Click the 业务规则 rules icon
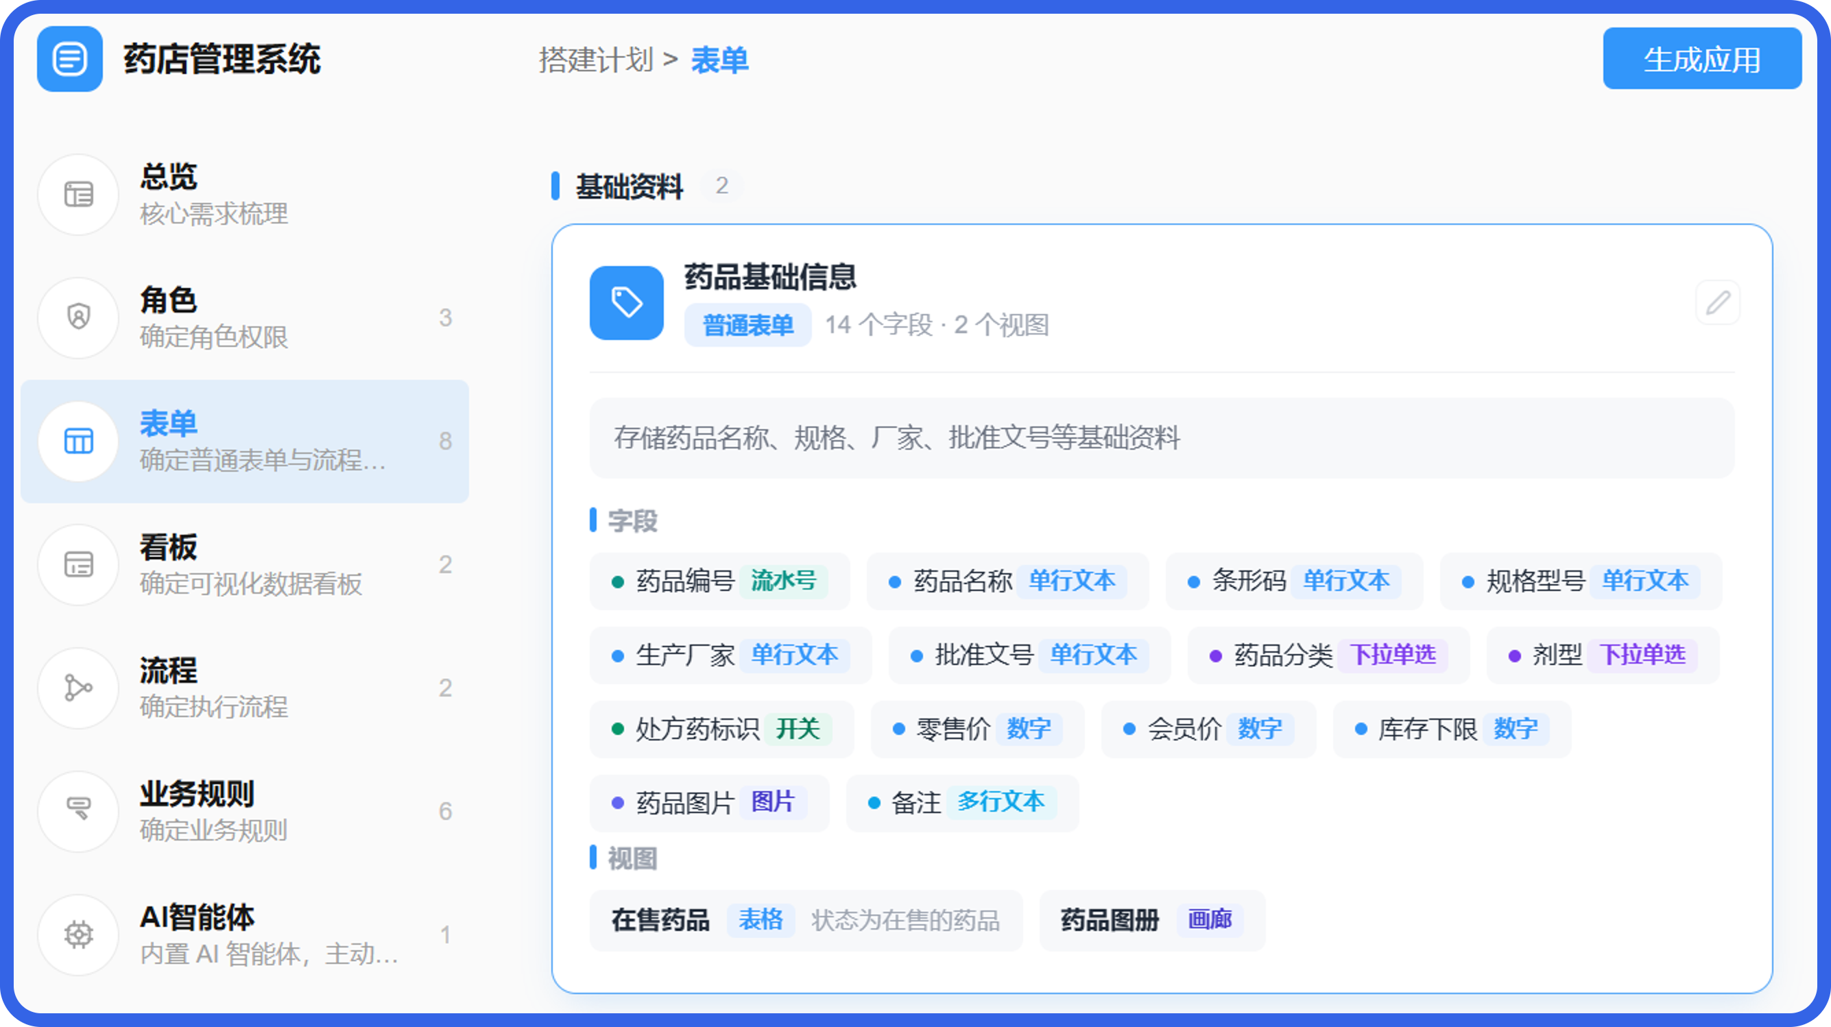1831x1027 pixels. (78, 811)
